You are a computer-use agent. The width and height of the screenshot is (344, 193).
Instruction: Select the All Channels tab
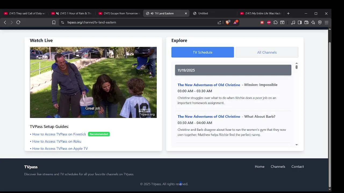click(267, 52)
